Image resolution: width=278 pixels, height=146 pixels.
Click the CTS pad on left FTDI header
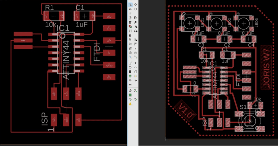[x=109, y=28]
